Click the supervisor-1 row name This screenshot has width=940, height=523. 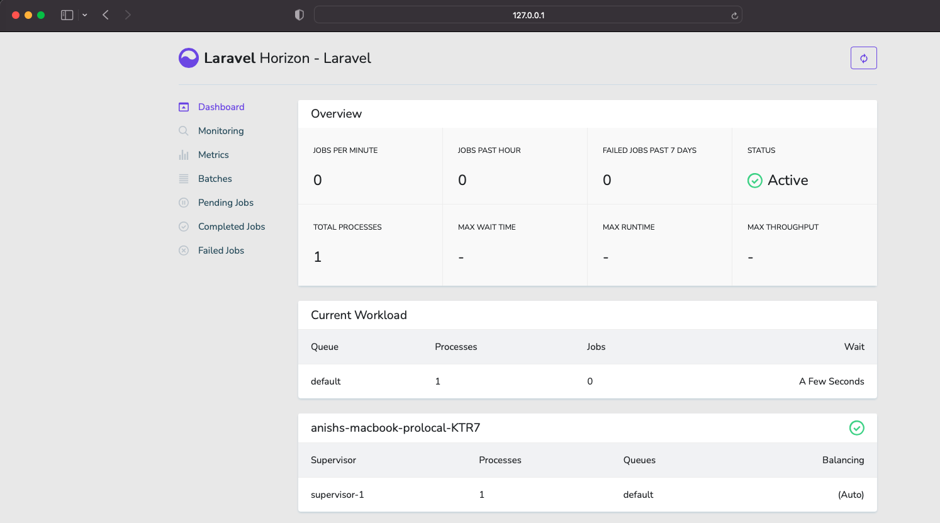(337, 495)
